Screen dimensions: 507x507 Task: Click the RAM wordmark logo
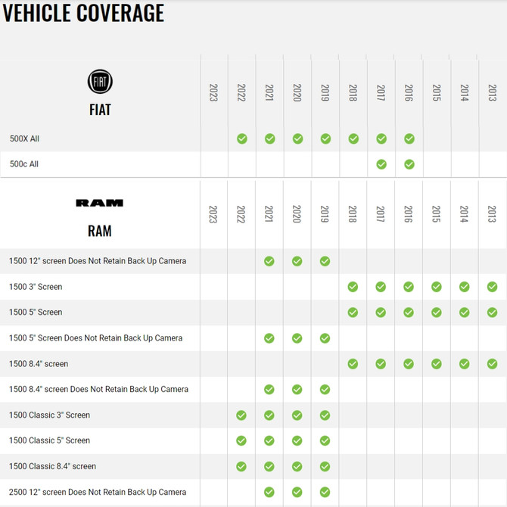[100, 203]
